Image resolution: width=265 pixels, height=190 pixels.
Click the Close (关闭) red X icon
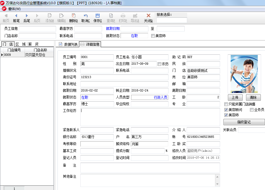click(x=148, y=16)
